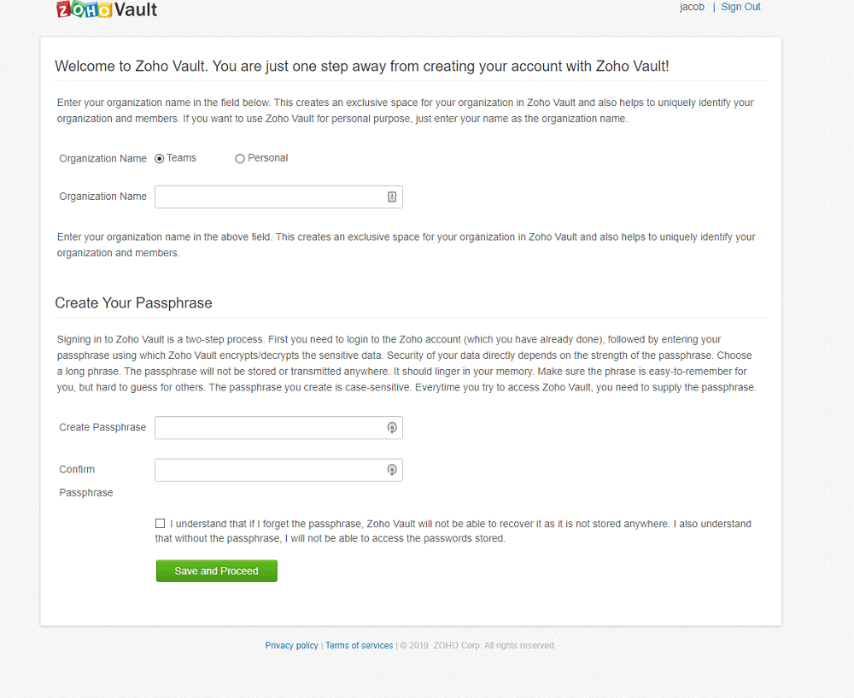Click the Zoho Vault logo
Screen dimensions: 854x698
107,9
